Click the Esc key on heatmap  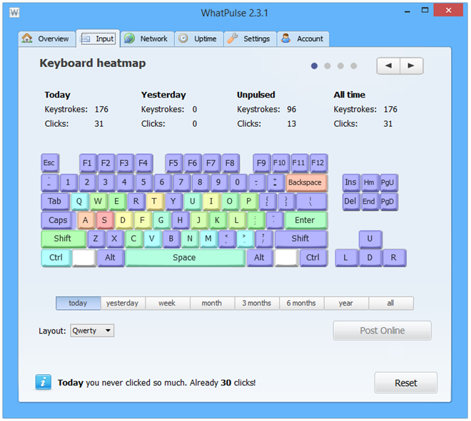coord(49,163)
